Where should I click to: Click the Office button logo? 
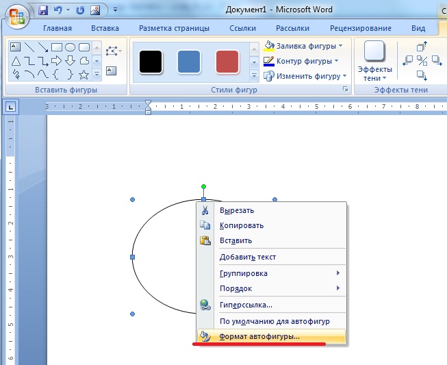coord(17,16)
